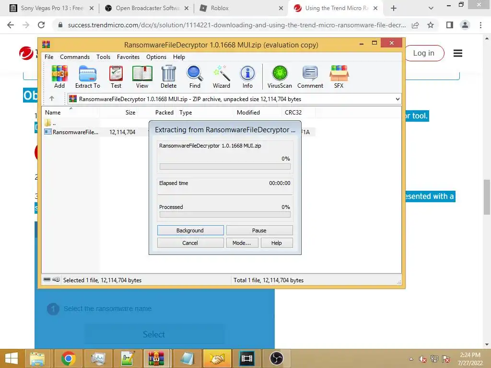
Task: Open the File menu in WinRAR
Action: 49,57
